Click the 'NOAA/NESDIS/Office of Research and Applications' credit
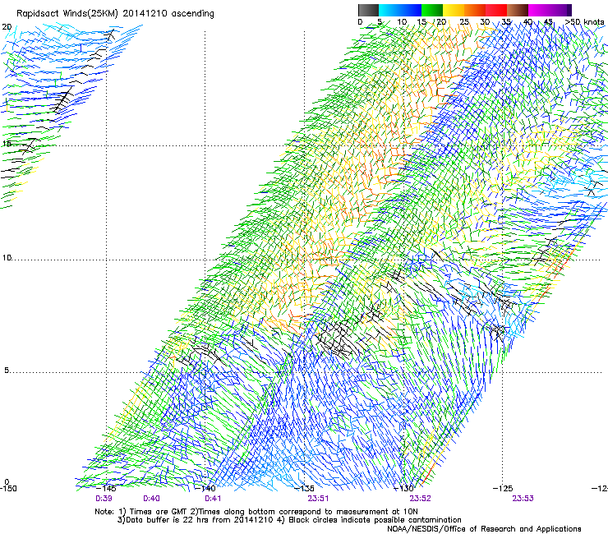 (x=484, y=529)
